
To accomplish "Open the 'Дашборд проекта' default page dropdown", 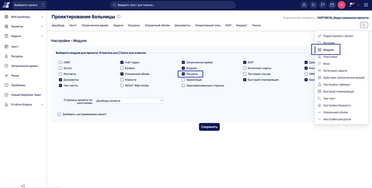I will (x=129, y=100).
